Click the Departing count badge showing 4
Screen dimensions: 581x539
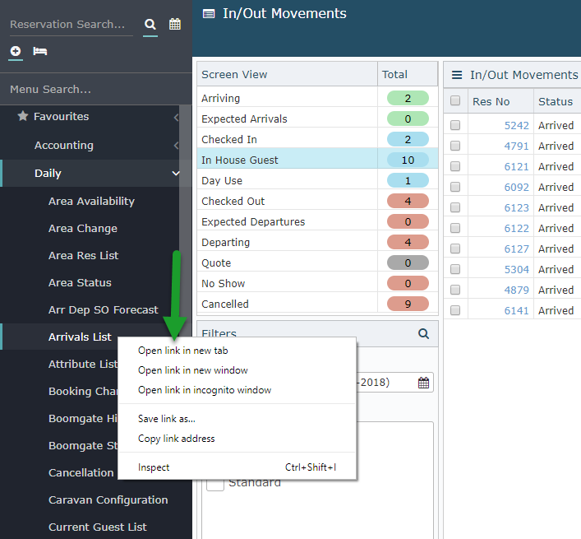tap(408, 242)
